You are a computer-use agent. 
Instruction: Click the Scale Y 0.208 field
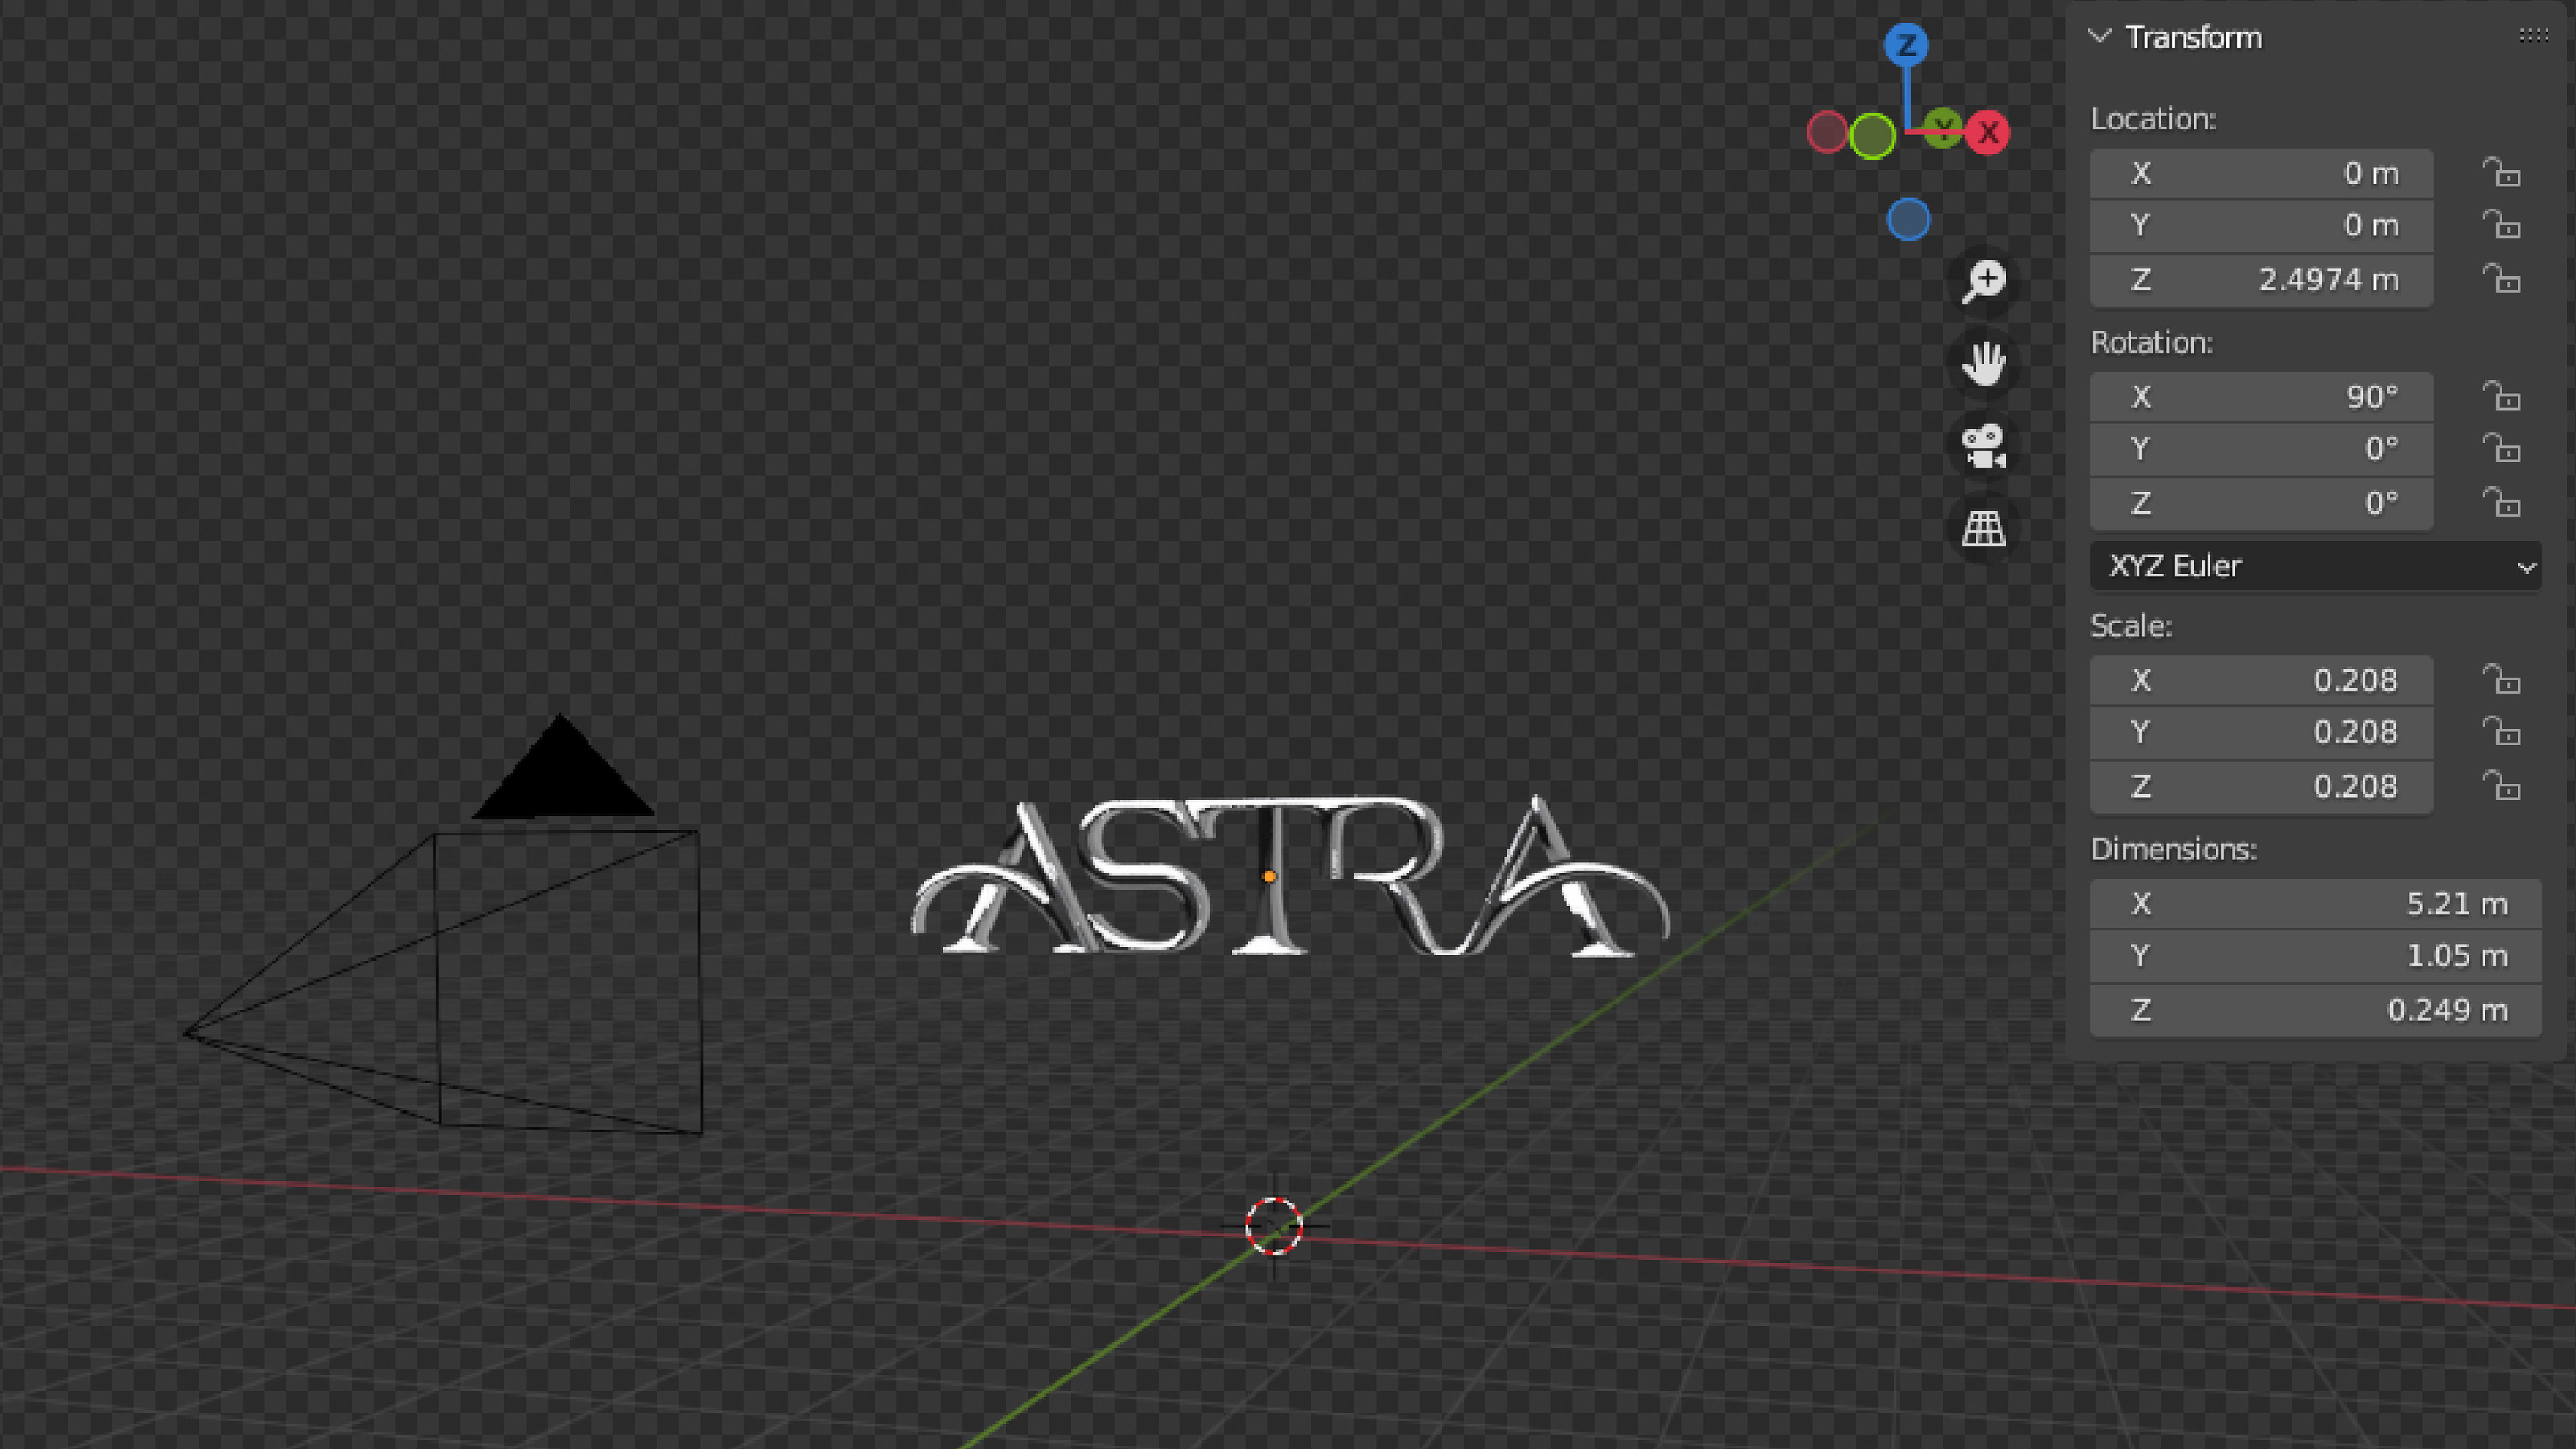(2261, 732)
